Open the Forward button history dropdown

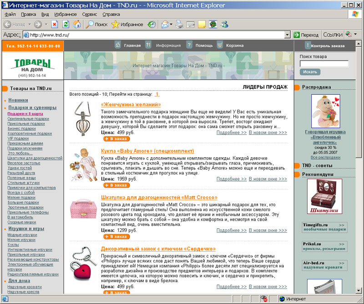pos(46,24)
